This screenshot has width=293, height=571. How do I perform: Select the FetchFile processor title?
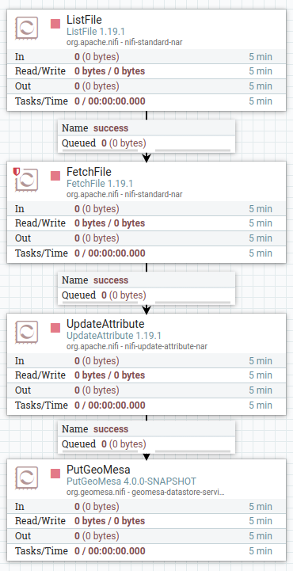pyautogui.click(x=89, y=172)
